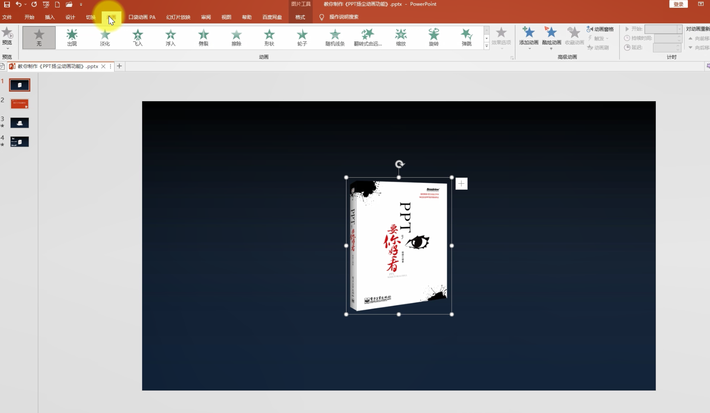Open the 幻灯片放映 tab

(178, 17)
